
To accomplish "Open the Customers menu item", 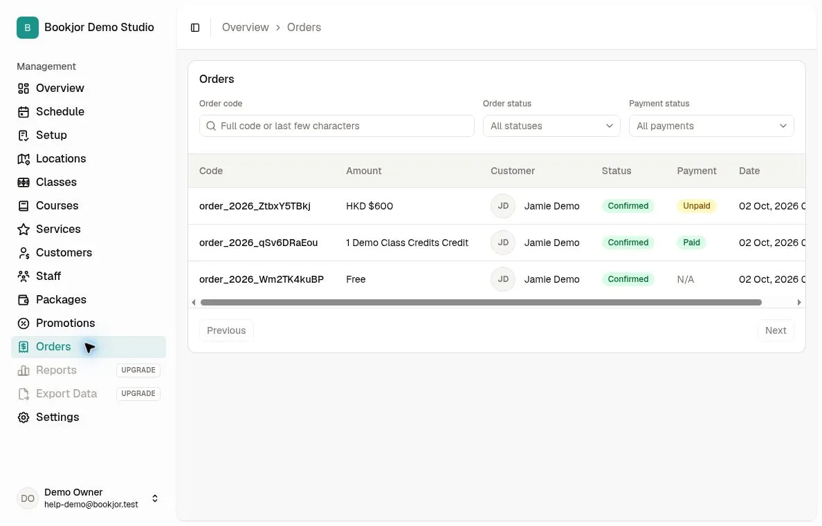I will 88,252.
